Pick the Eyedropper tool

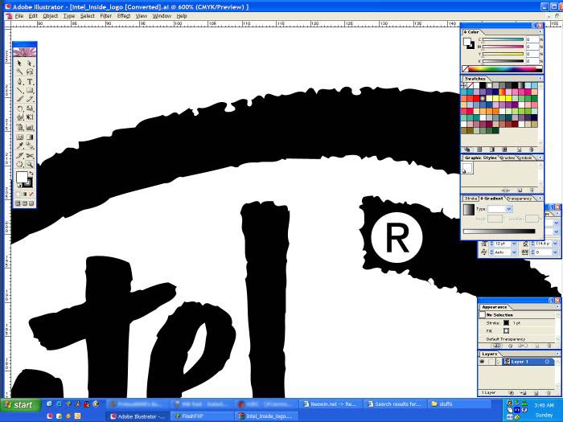(20, 145)
